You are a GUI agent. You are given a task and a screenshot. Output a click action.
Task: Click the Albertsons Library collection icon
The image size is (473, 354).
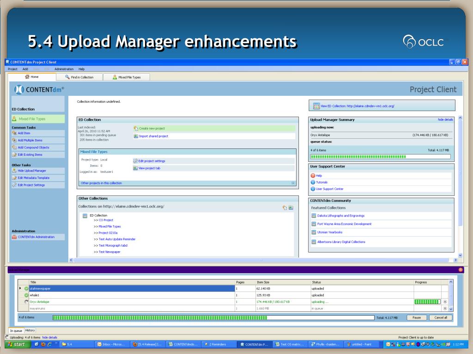click(314, 242)
